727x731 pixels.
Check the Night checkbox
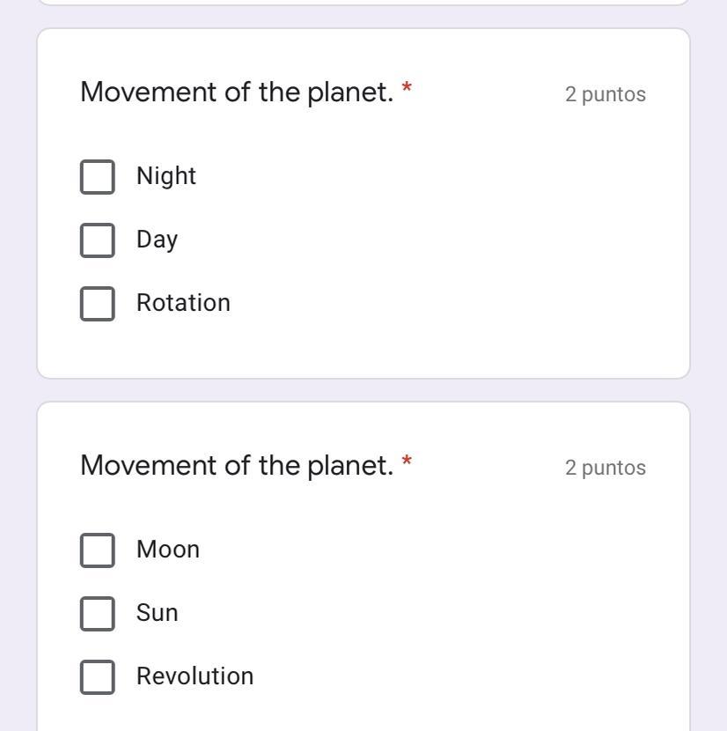97,176
